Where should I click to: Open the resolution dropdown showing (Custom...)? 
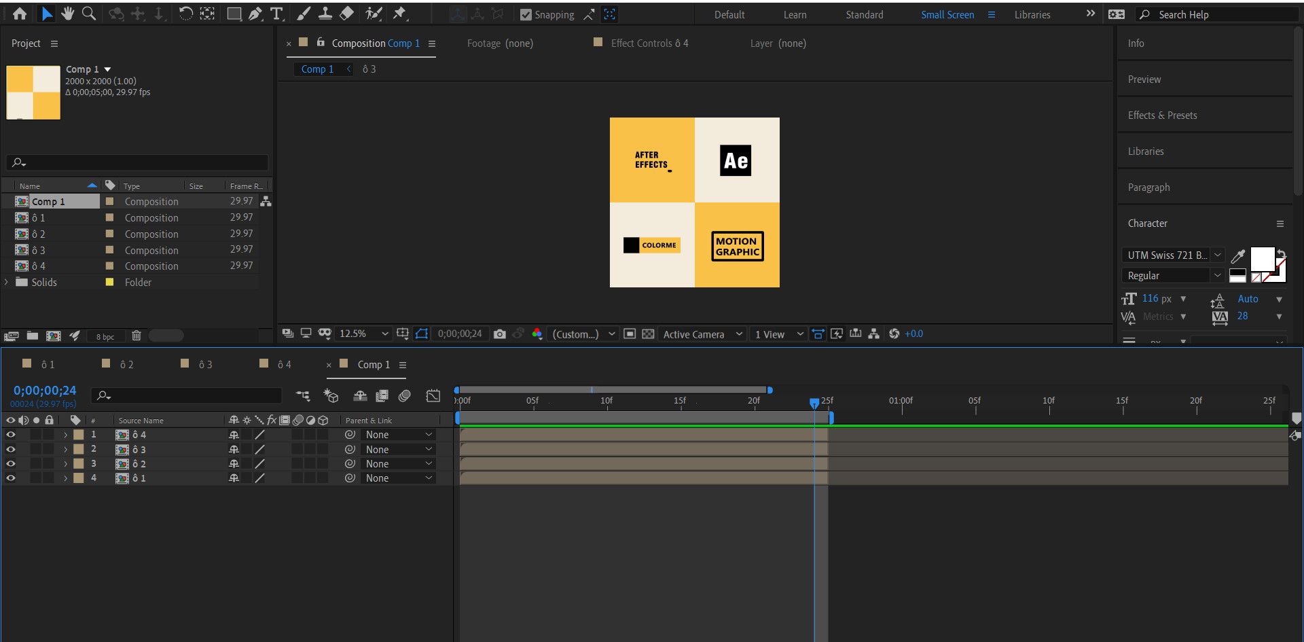(583, 334)
